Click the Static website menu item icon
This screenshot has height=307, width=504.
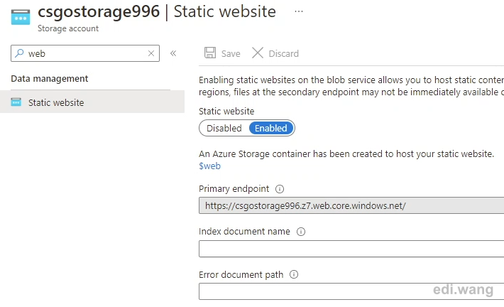click(x=16, y=102)
